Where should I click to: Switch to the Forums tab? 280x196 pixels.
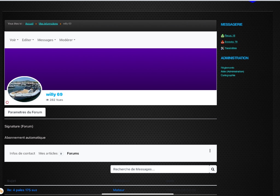pos(73,153)
